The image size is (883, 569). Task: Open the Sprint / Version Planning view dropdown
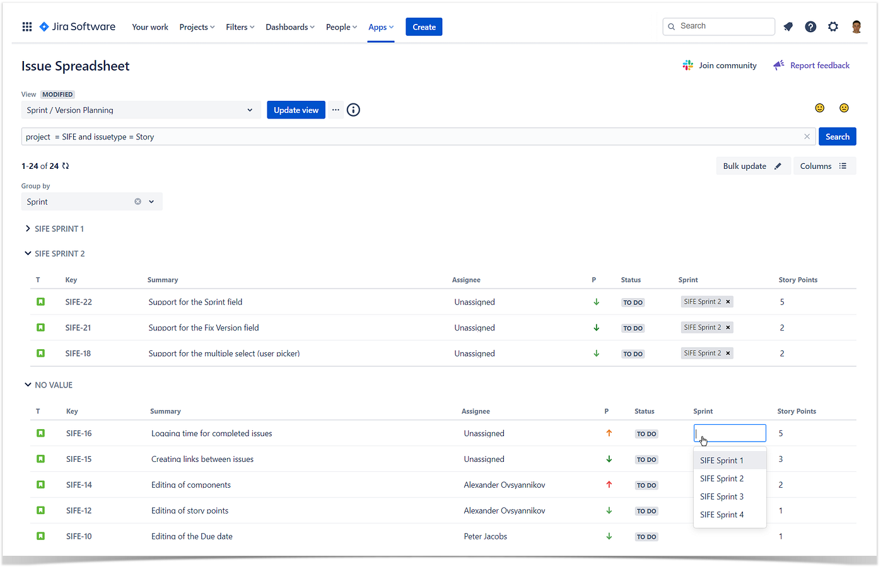click(140, 110)
